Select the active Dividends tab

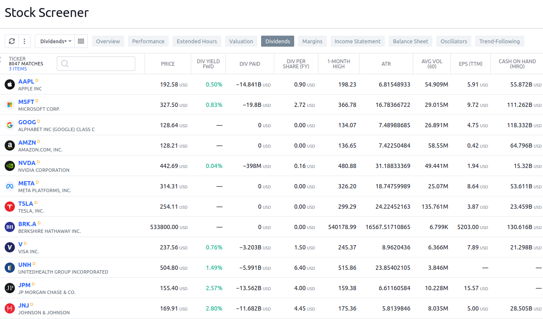[x=278, y=41]
